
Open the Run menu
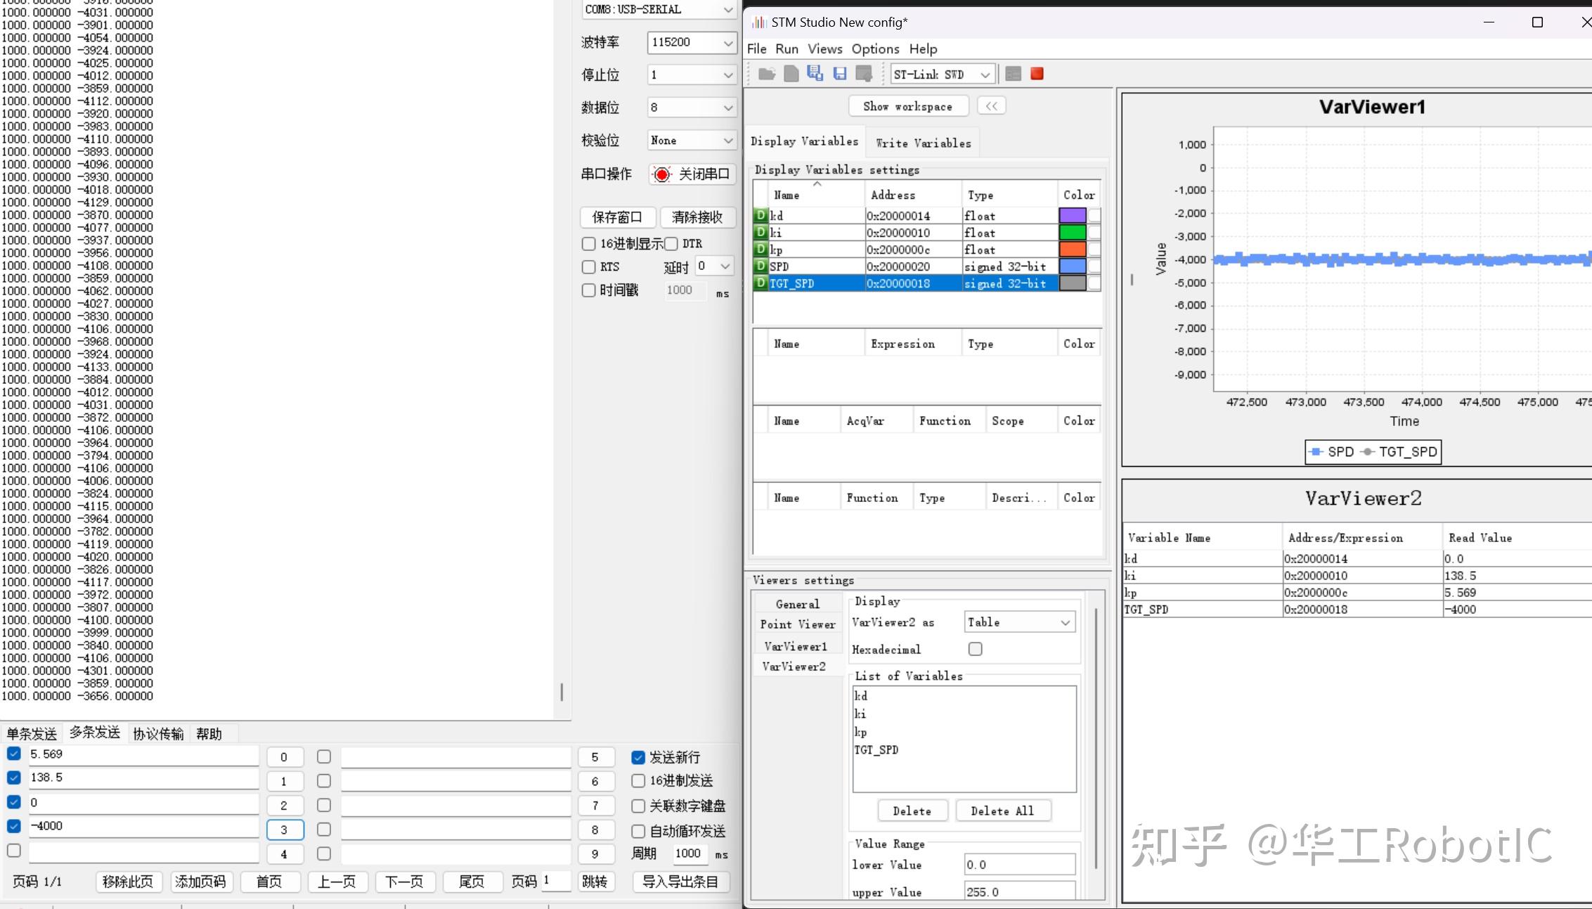(787, 49)
